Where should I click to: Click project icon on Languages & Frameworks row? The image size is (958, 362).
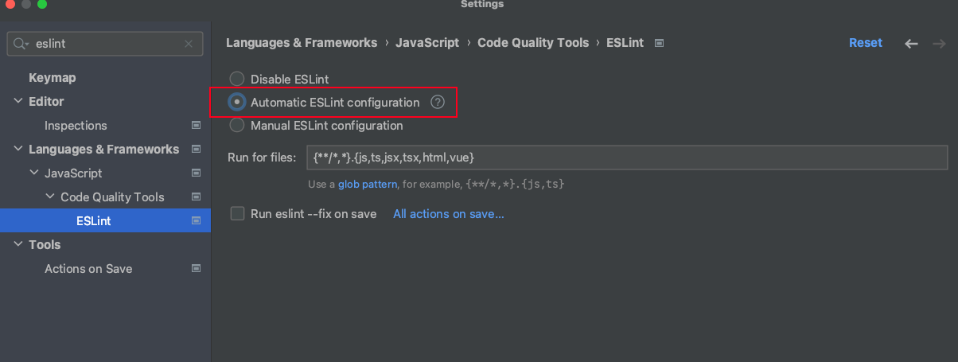pyautogui.click(x=196, y=149)
